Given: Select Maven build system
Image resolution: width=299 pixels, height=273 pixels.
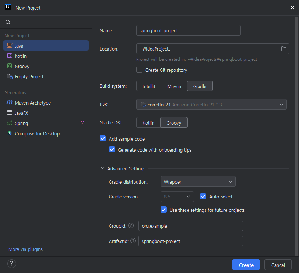Looking at the screenshot, I should point(174,86).
